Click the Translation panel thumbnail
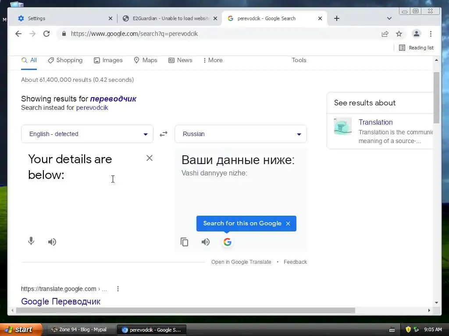 (343, 126)
